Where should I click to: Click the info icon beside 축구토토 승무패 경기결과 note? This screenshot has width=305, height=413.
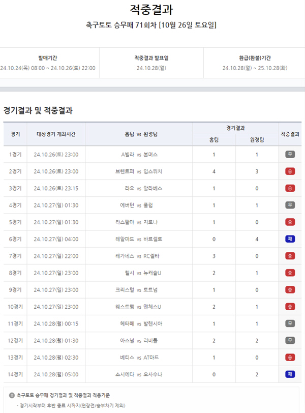(x=12, y=395)
